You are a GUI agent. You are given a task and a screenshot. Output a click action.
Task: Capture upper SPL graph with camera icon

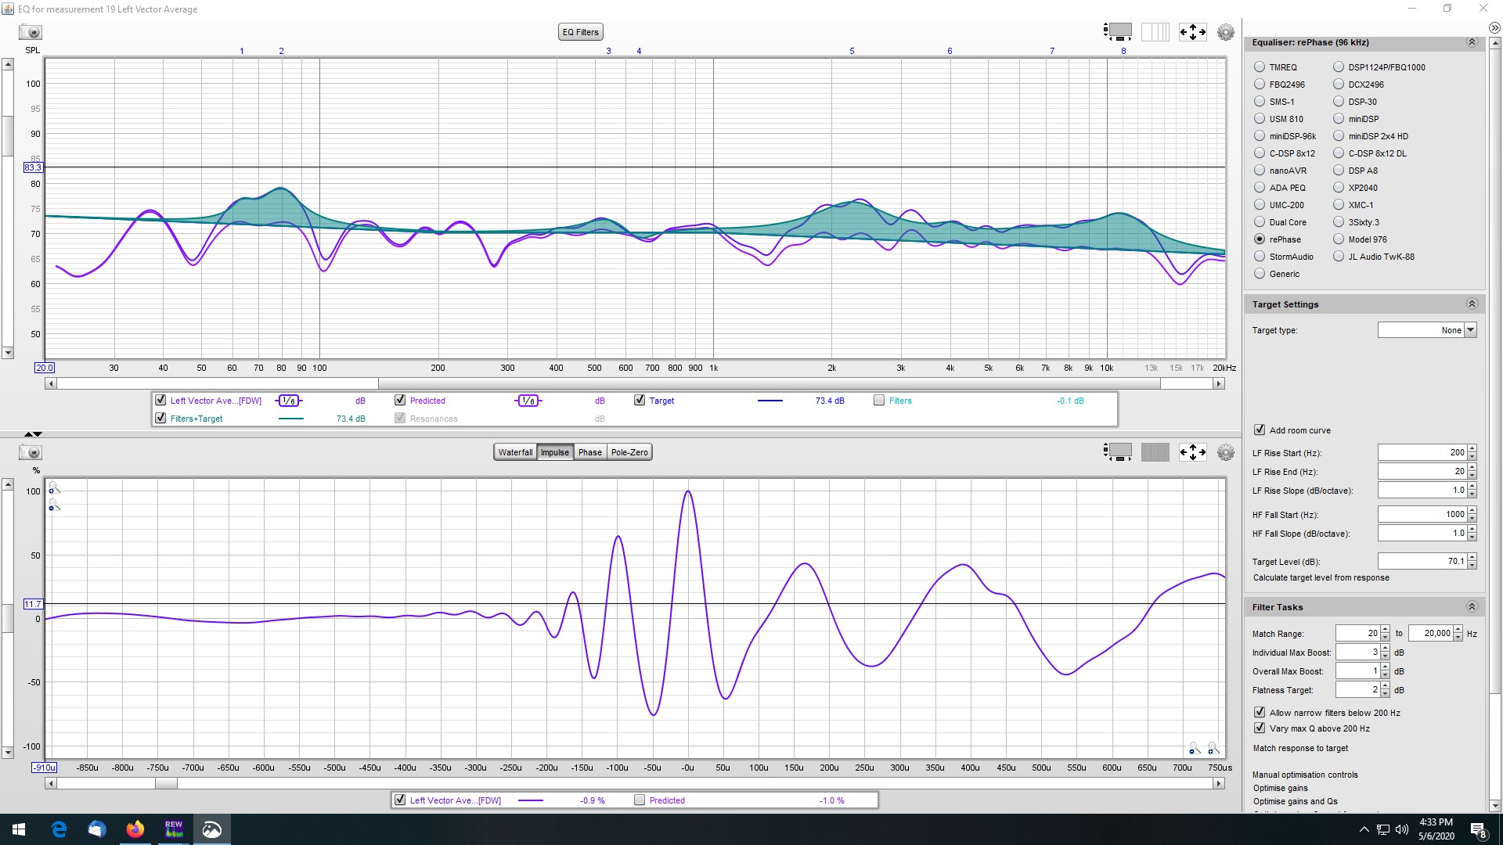(x=31, y=32)
